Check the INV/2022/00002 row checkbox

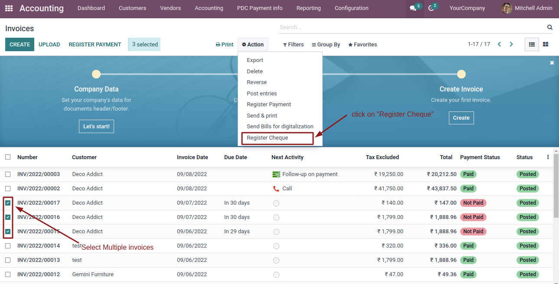click(x=8, y=189)
